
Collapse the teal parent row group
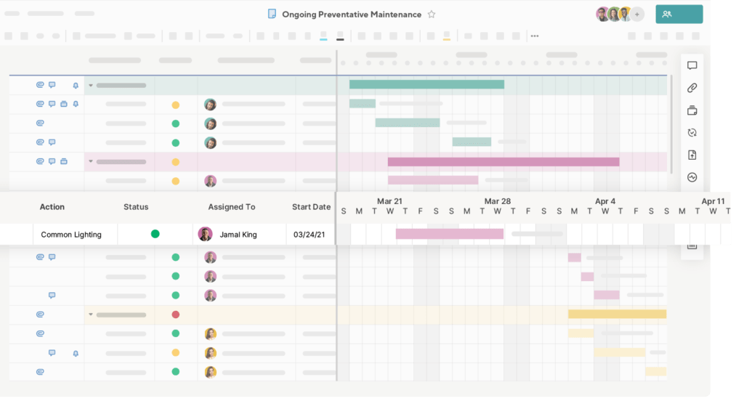(91, 86)
